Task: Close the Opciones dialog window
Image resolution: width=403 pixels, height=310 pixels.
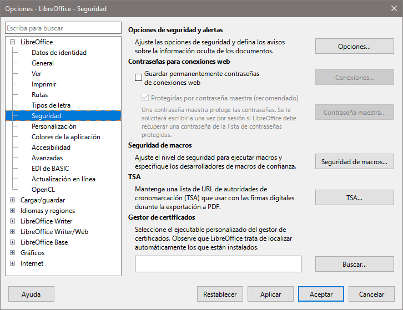Action: [394, 8]
